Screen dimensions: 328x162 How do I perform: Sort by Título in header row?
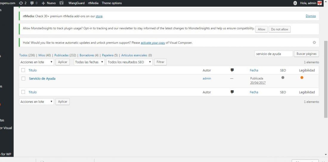point(33,70)
